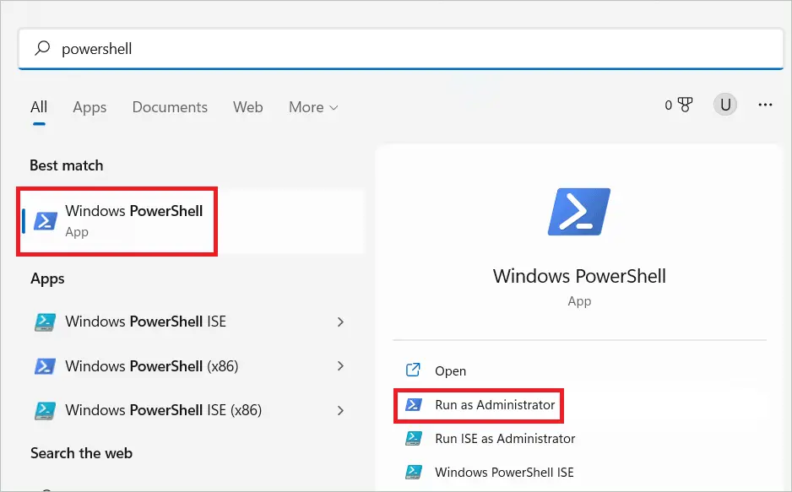This screenshot has width=792, height=492.
Task: Click the Run ISE as Administrator link
Action: [x=504, y=439]
